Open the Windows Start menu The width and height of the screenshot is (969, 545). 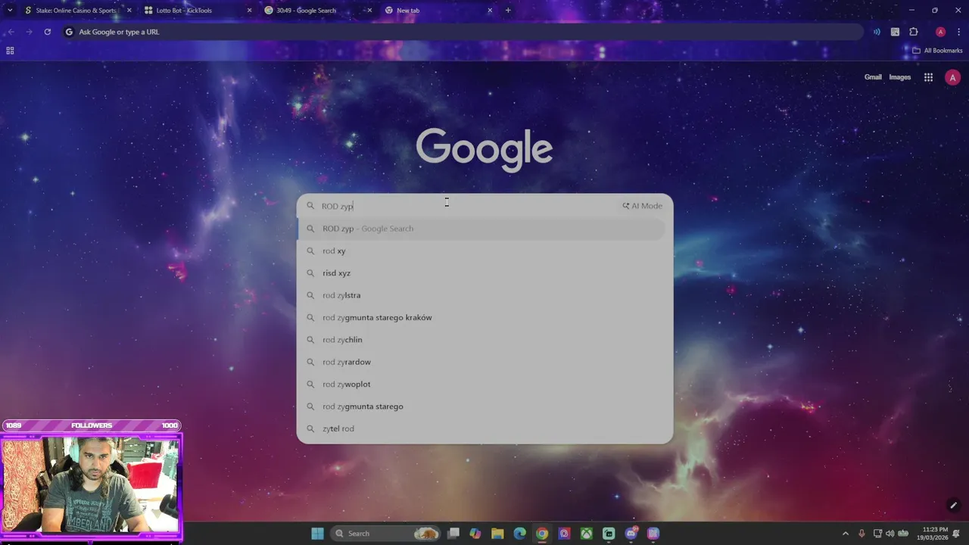pos(317,534)
